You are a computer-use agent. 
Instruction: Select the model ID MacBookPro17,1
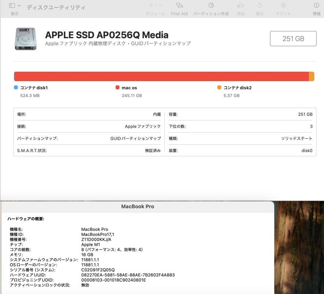tap(97, 234)
